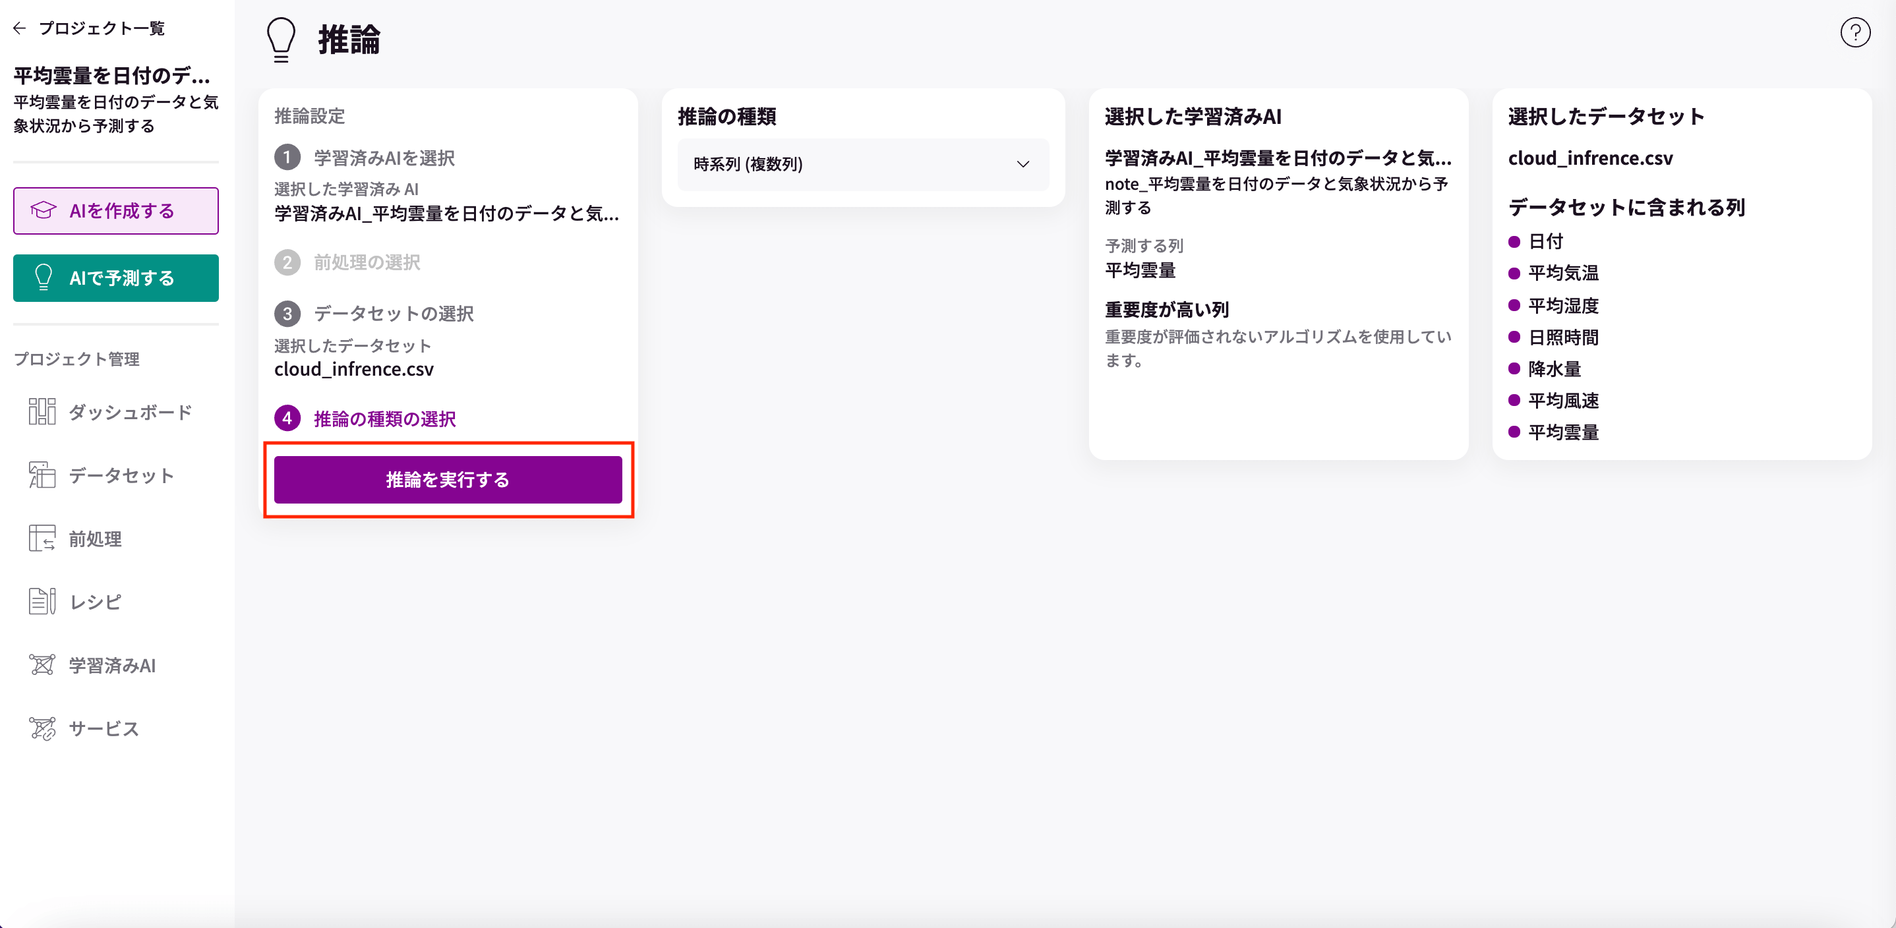This screenshot has height=928, width=1896.
Task: Select step 4 推論の種類の選択
Action: (x=384, y=419)
